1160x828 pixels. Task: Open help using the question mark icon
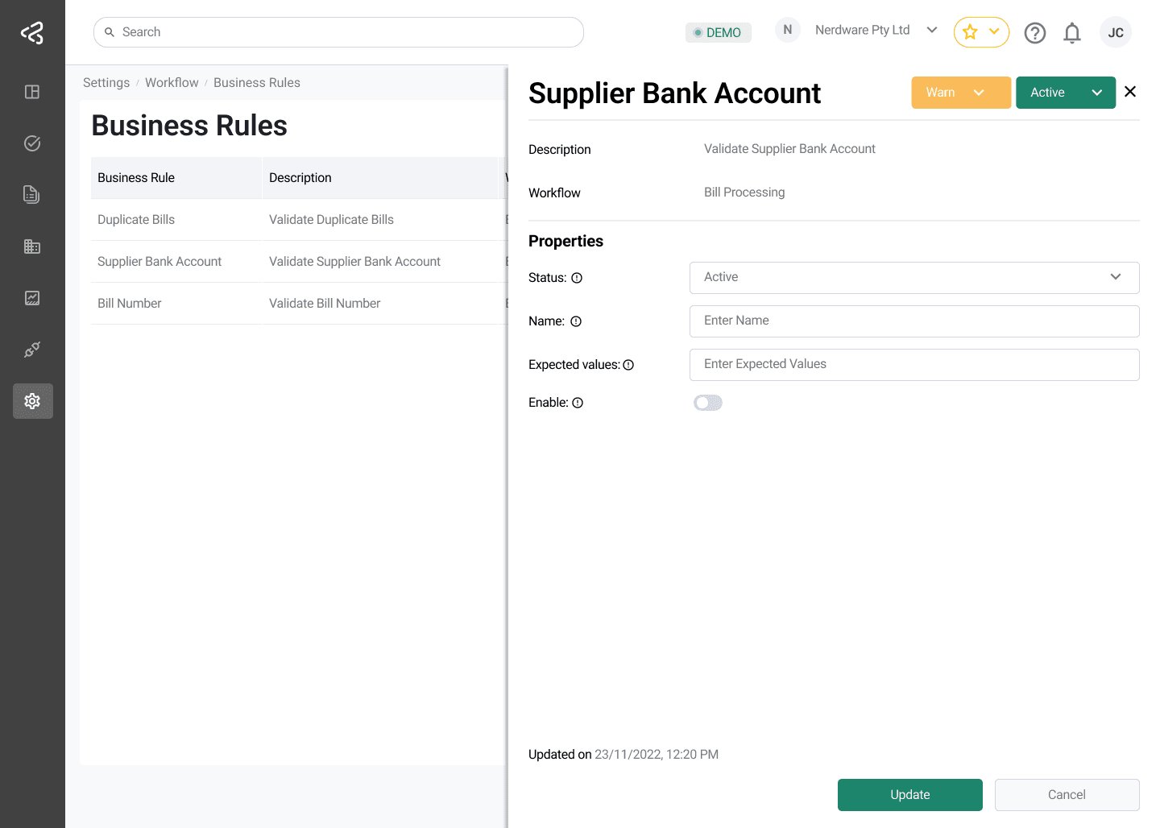(1035, 32)
